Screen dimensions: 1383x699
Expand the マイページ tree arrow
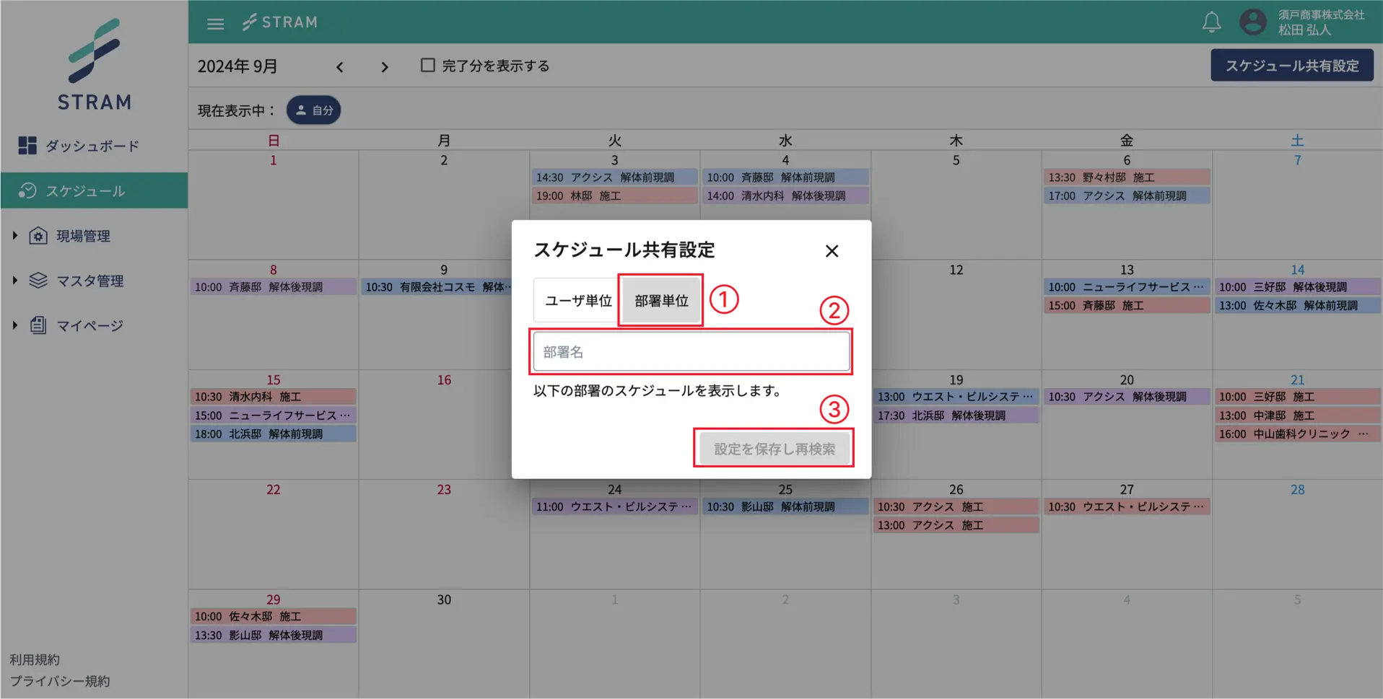pyautogui.click(x=14, y=325)
